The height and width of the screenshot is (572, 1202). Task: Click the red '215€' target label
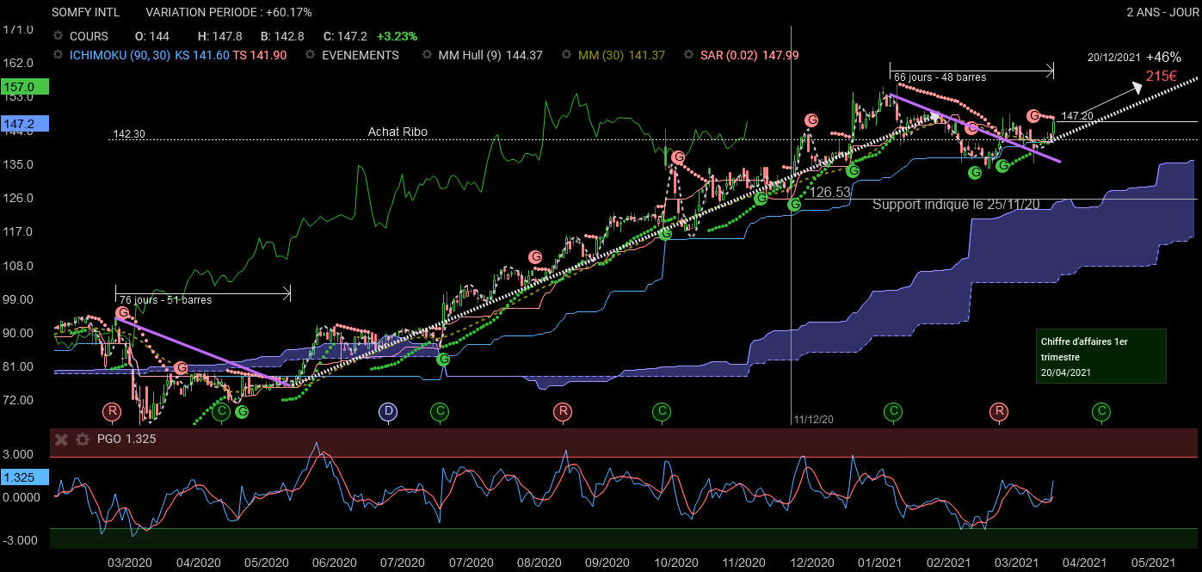coord(1161,76)
